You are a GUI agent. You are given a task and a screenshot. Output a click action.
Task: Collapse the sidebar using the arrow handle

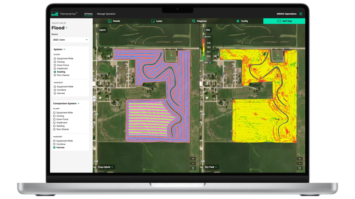(94, 99)
